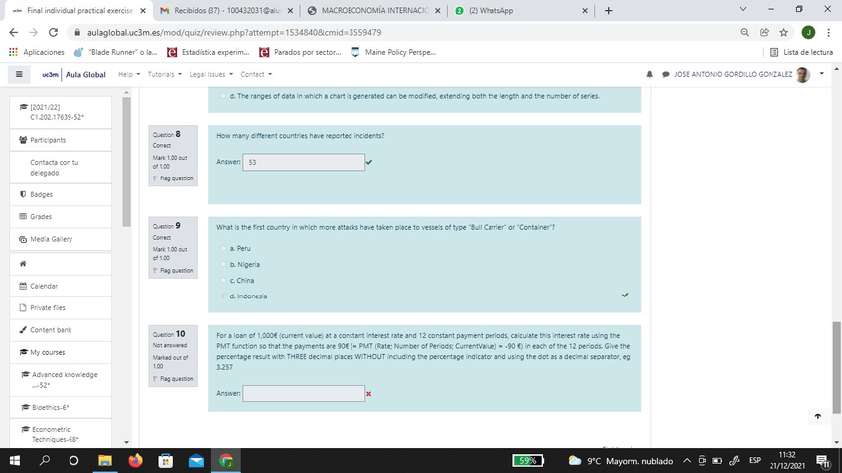
Task: Click Contacta con tu delegado
Action: [x=61, y=168]
